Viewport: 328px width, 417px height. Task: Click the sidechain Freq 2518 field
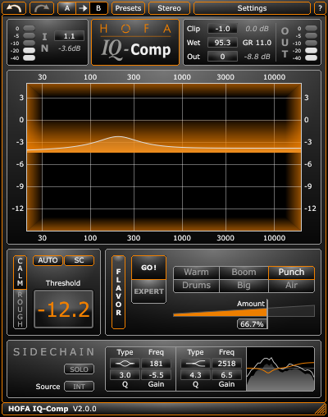point(226,364)
